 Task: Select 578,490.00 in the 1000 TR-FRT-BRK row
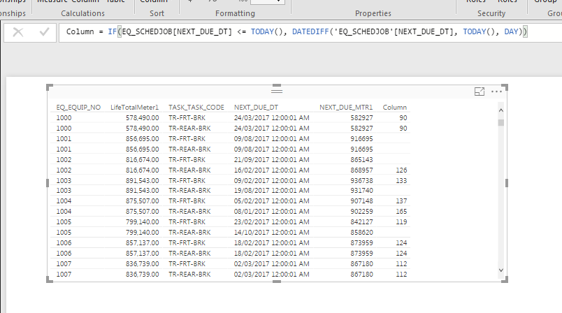(143, 118)
